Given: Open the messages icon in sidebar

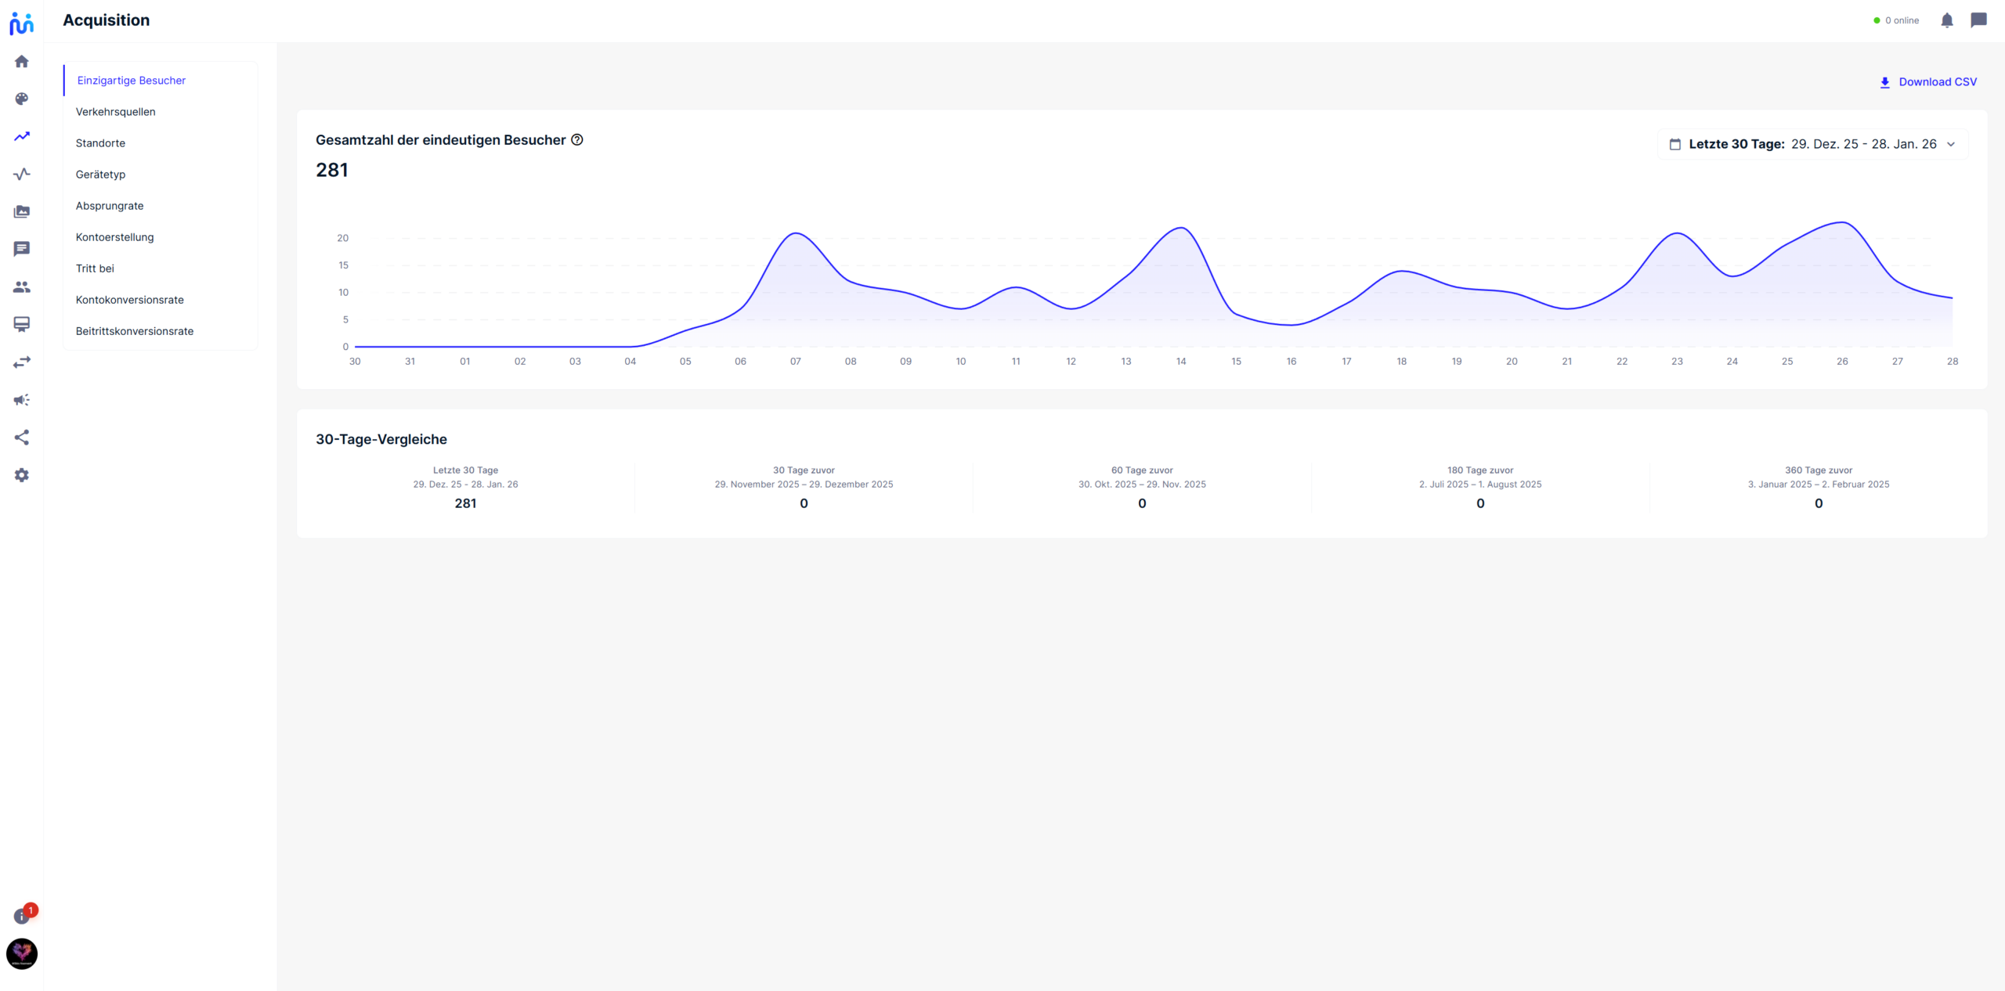Looking at the screenshot, I should pyautogui.click(x=21, y=248).
